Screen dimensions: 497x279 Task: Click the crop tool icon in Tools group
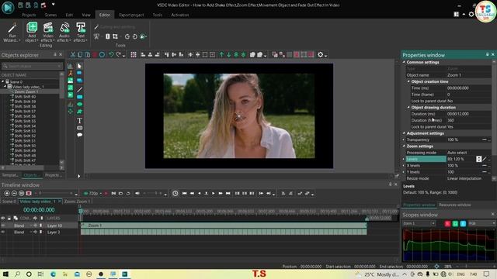115,36
